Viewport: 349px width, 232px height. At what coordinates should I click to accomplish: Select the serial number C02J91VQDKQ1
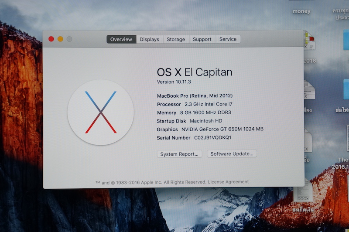click(x=213, y=137)
